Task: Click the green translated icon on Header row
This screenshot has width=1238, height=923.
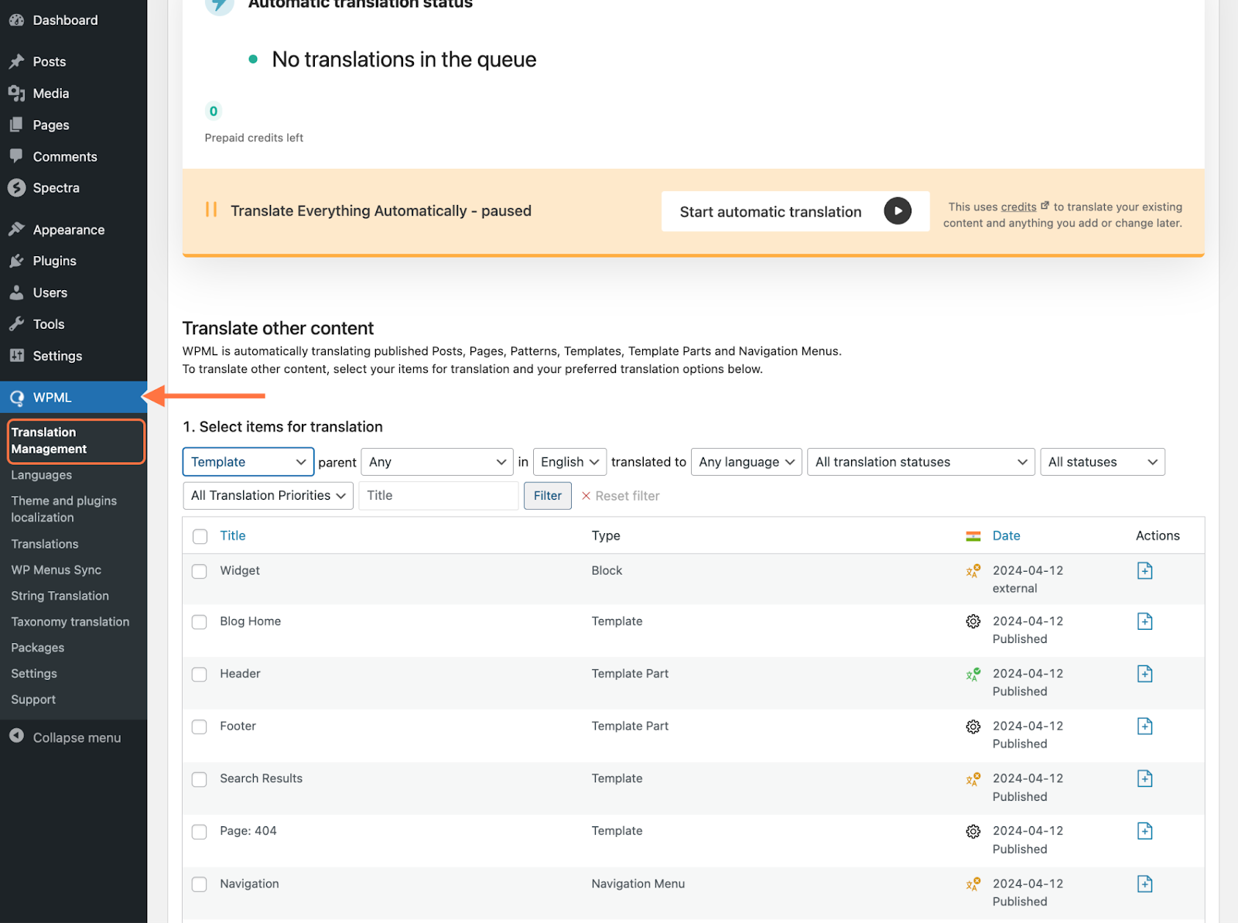Action: (x=973, y=674)
